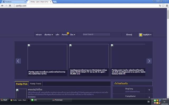Click the page's vertical scrollbar thumb

pyautogui.click(x=168, y=14)
